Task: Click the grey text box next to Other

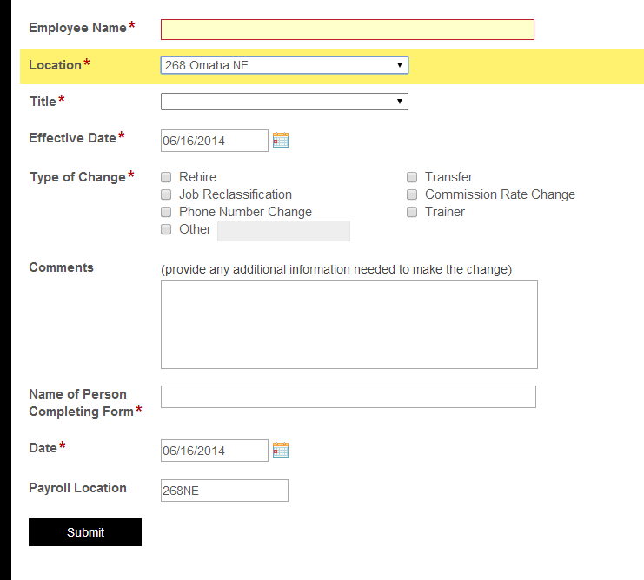Action: (x=283, y=230)
